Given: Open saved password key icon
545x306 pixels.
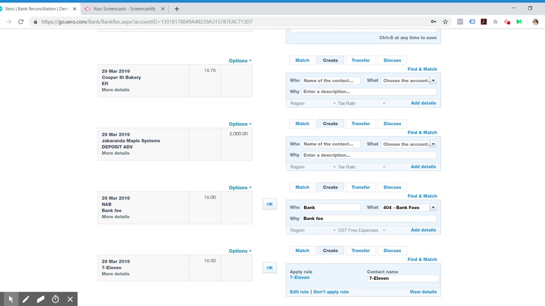Looking at the screenshot, I should pos(433,22).
